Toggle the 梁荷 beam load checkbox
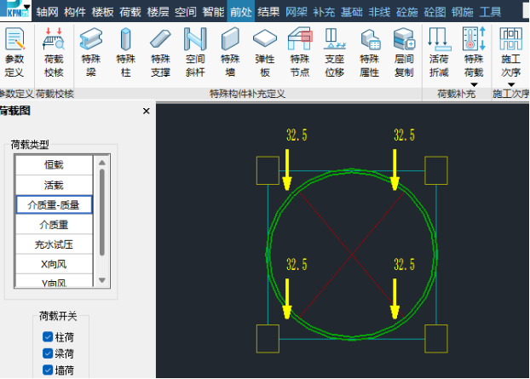This screenshot has height=379, width=530. 48,353
